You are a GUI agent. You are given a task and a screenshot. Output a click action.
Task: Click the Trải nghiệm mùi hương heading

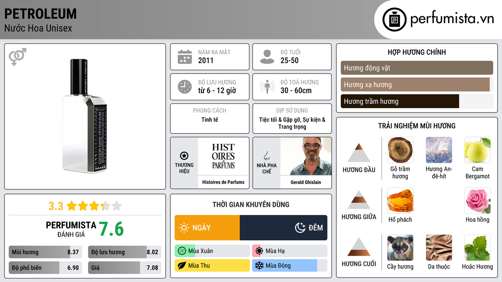pos(417,126)
